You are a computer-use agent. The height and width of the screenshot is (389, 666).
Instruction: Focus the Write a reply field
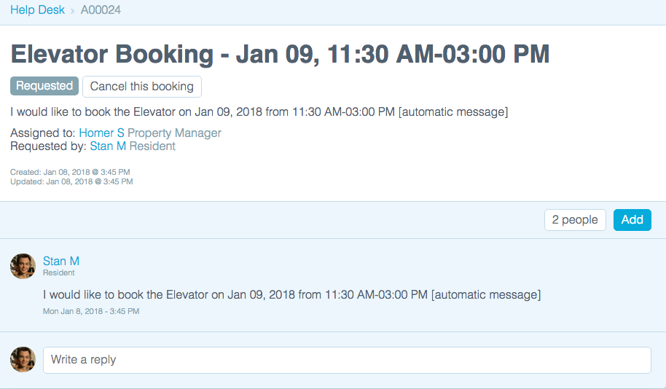click(347, 360)
